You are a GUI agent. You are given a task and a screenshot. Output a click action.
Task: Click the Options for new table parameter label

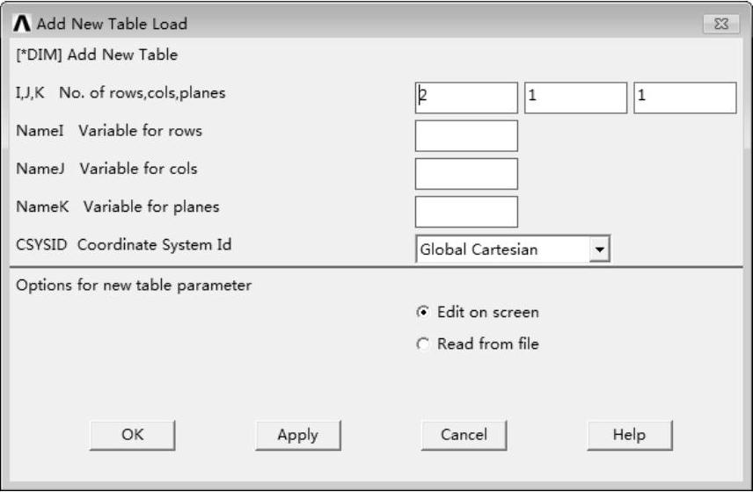134,286
